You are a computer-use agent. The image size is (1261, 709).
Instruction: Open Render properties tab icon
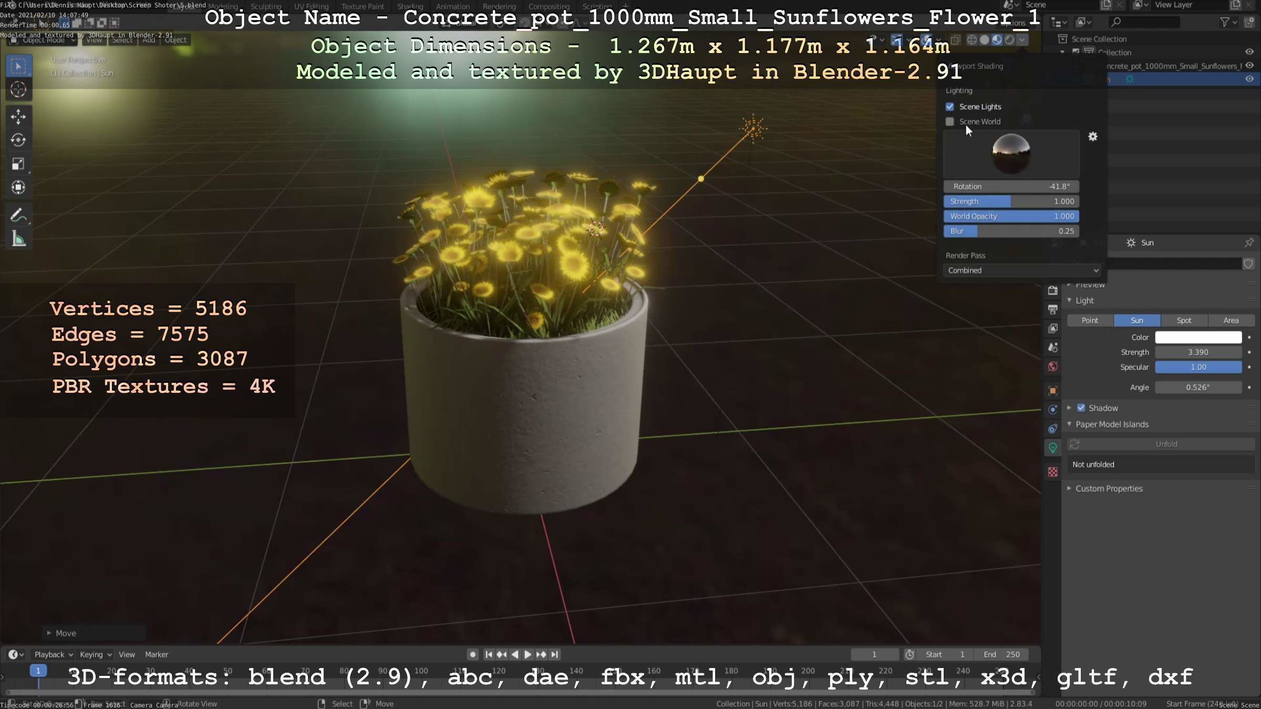(1052, 290)
